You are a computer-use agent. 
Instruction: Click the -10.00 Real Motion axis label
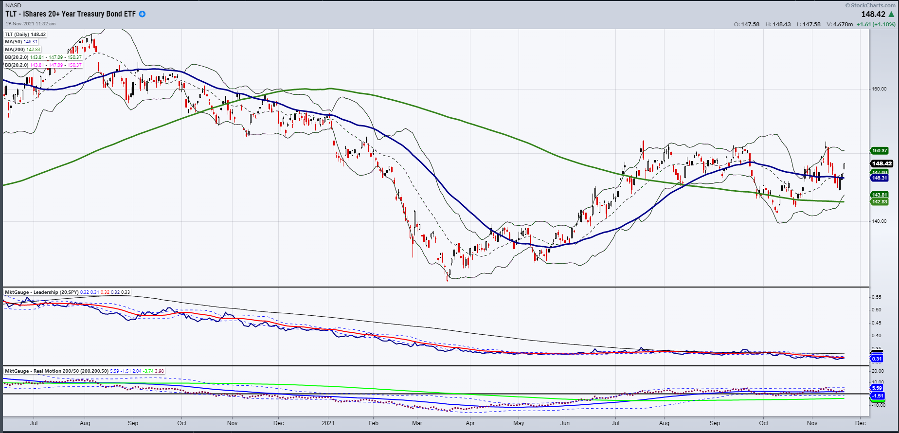(878, 405)
